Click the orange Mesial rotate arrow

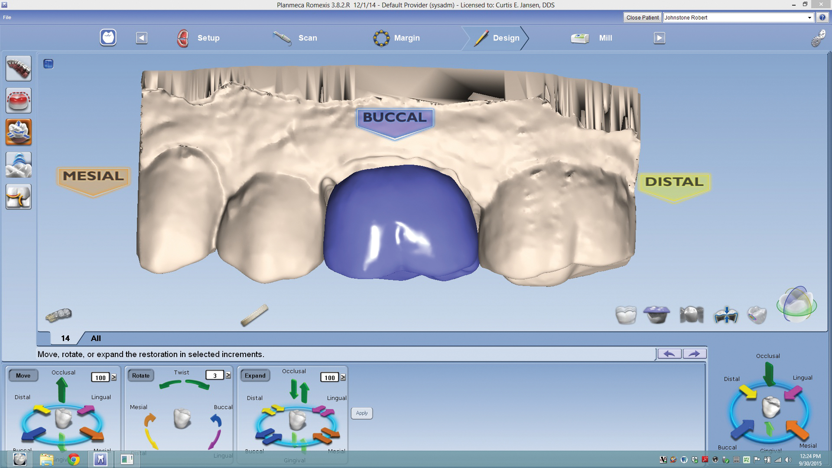(149, 419)
